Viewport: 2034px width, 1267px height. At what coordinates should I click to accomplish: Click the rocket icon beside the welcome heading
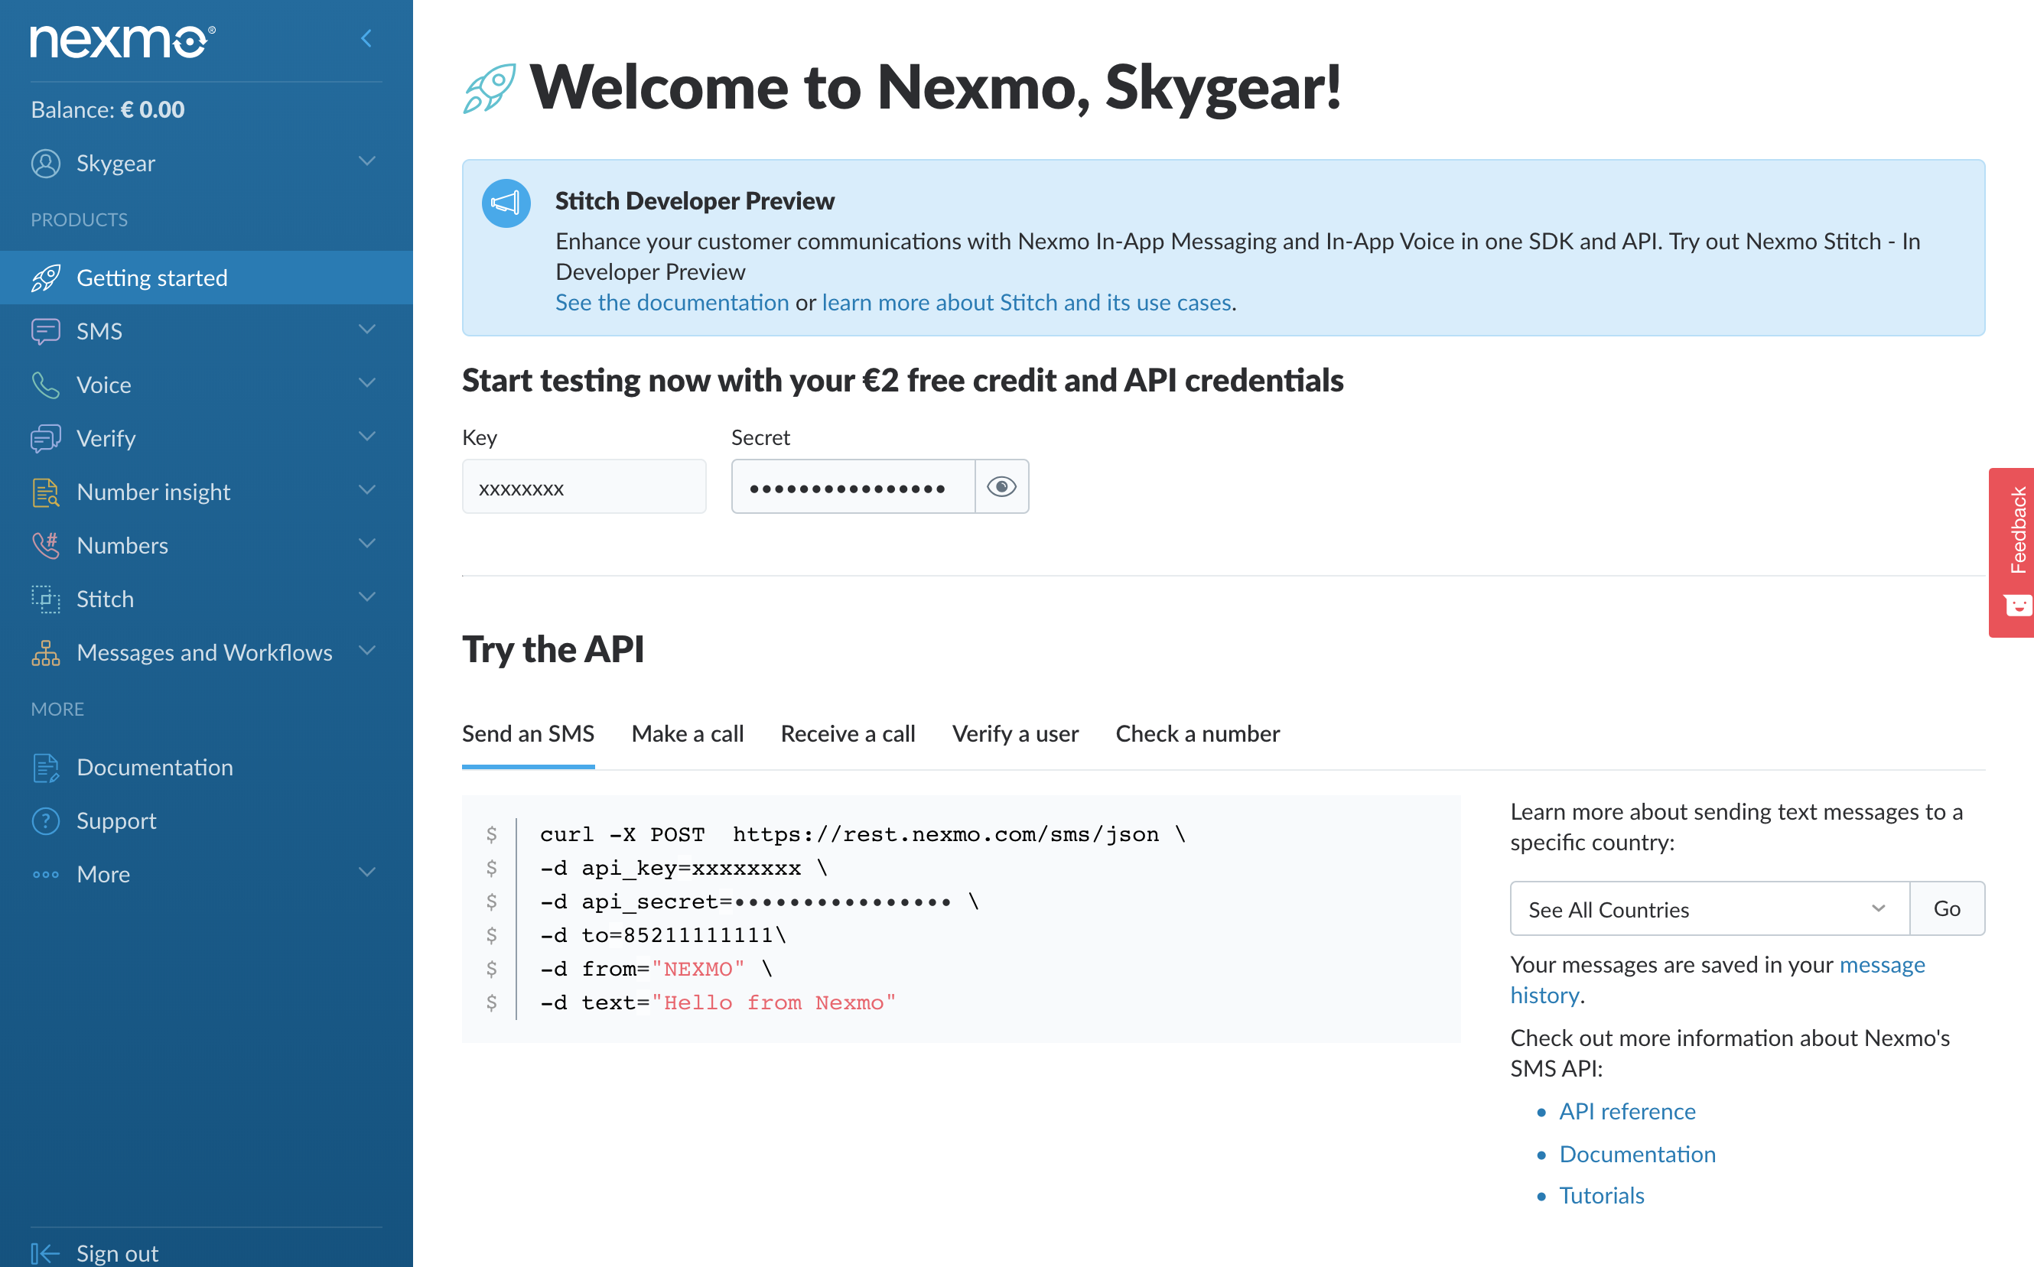click(x=490, y=88)
